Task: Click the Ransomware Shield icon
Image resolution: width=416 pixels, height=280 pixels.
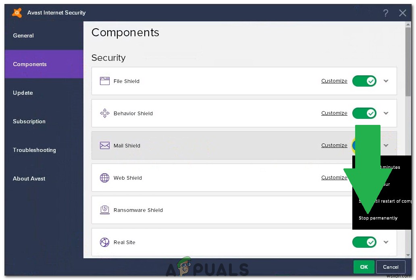Action: pos(104,210)
